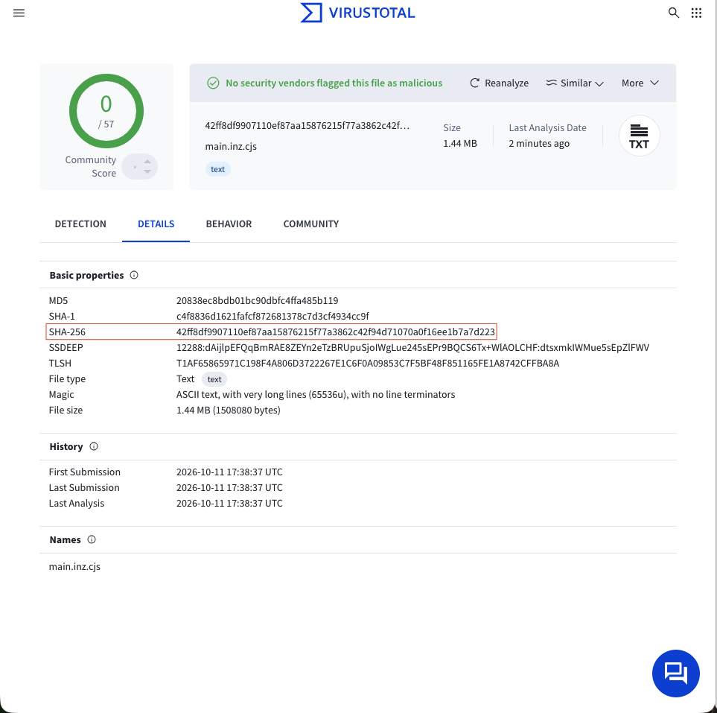Click the MD5 hash value 20838ec8bdb...

[258, 301]
